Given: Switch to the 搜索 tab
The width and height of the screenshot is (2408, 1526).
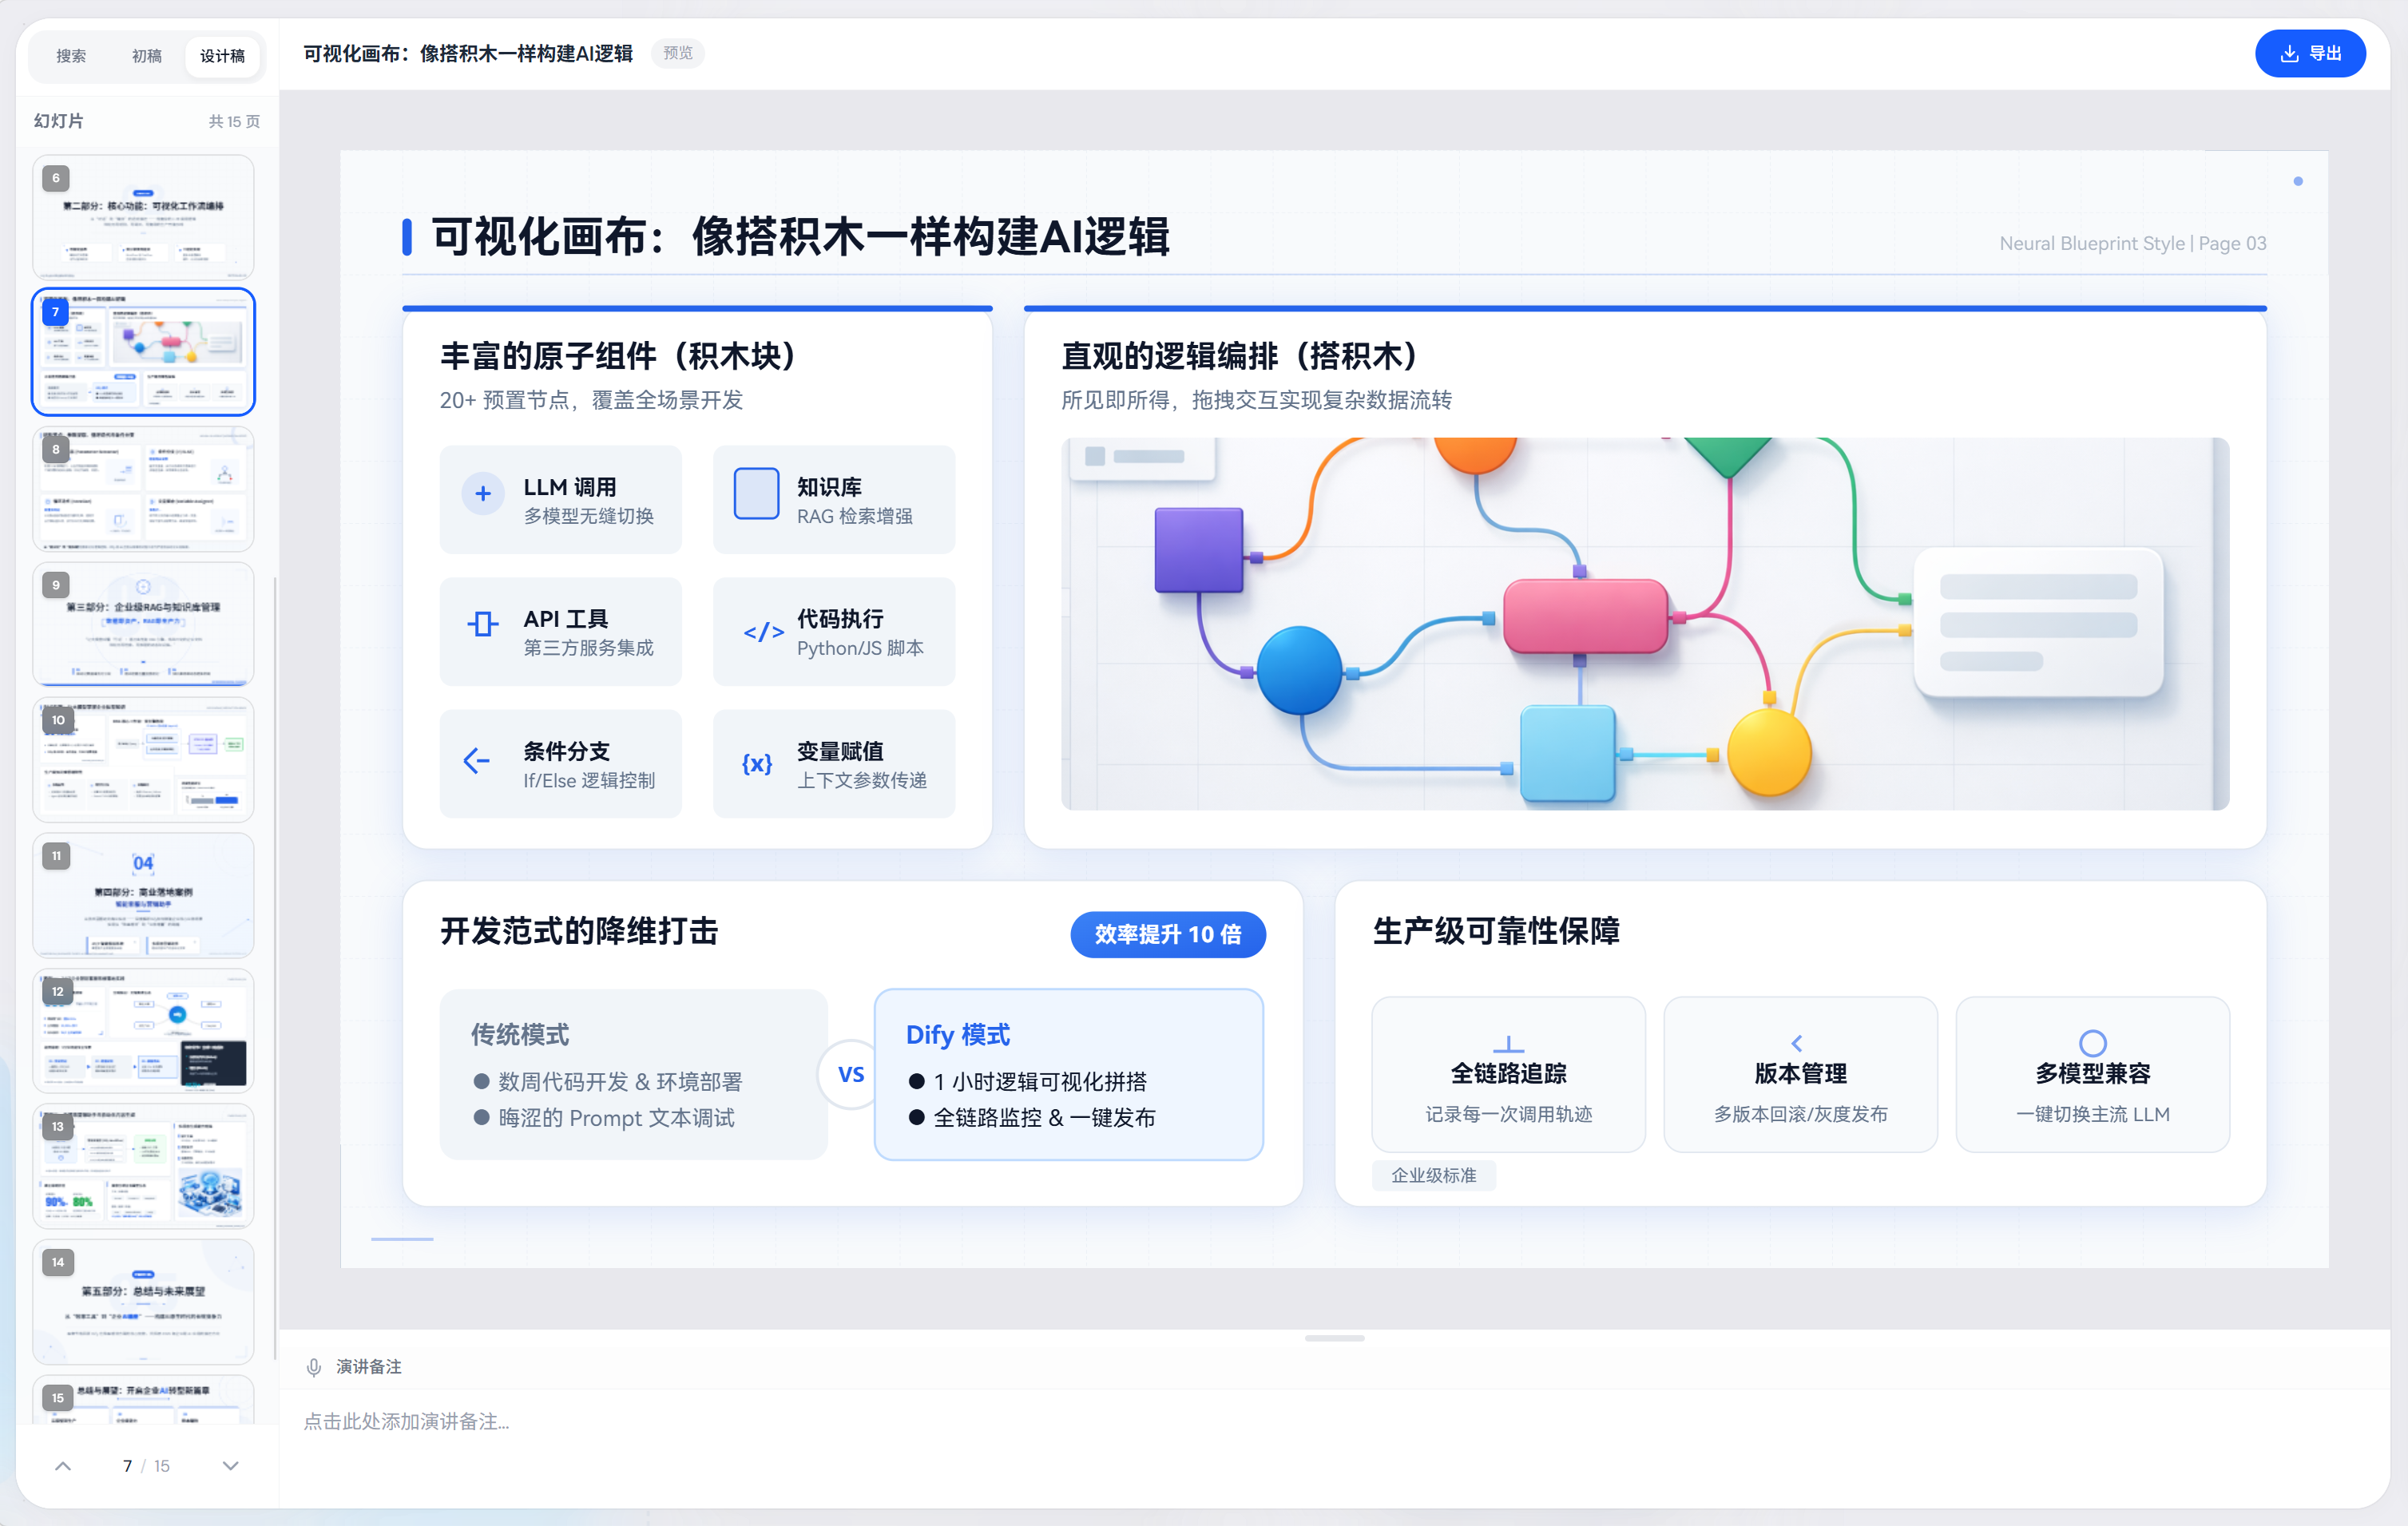Looking at the screenshot, I should click(x=71, y=56).
